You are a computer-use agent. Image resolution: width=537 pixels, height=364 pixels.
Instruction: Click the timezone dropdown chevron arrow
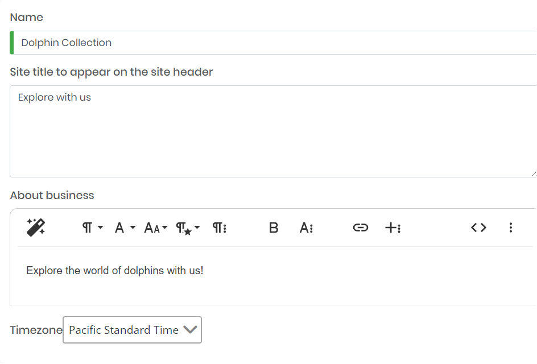click(x=190, y=330)
